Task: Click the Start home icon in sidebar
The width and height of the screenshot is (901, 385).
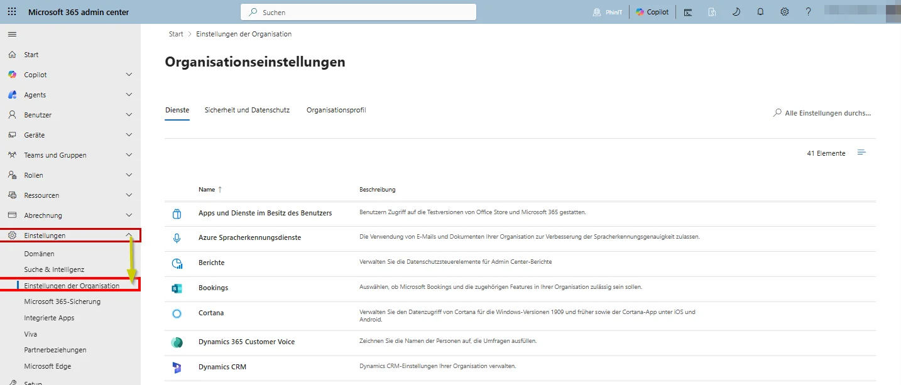Action: tap(12, 55)
